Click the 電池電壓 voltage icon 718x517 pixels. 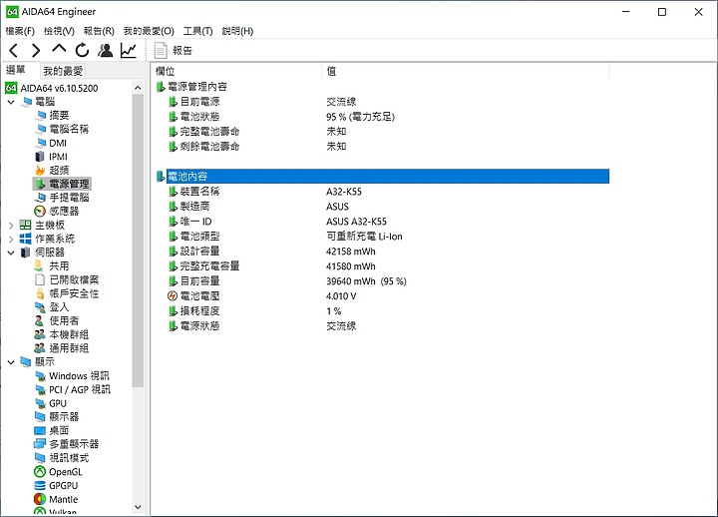tap(173, 296)
